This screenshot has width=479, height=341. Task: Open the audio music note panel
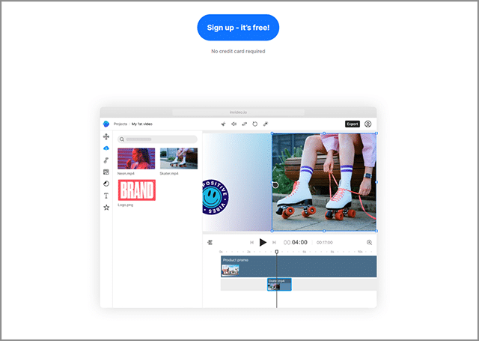[106, 160]
